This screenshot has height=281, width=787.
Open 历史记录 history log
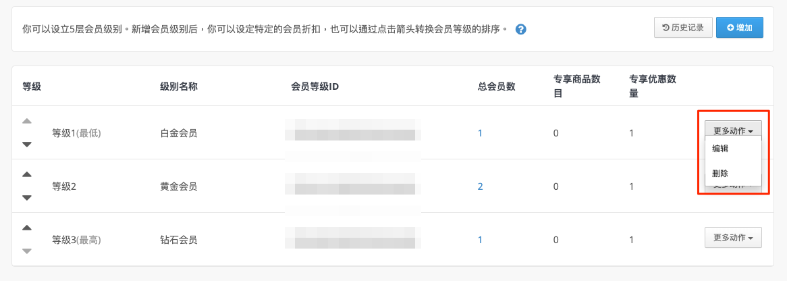(x=683, y=28)
